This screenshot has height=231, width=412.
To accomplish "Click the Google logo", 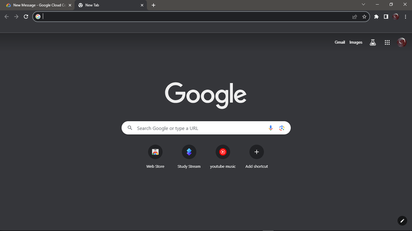I will (x=206, y=95).
